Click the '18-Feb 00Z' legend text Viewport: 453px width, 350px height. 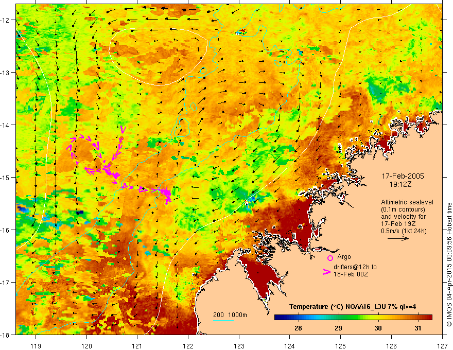pos(351,274)
